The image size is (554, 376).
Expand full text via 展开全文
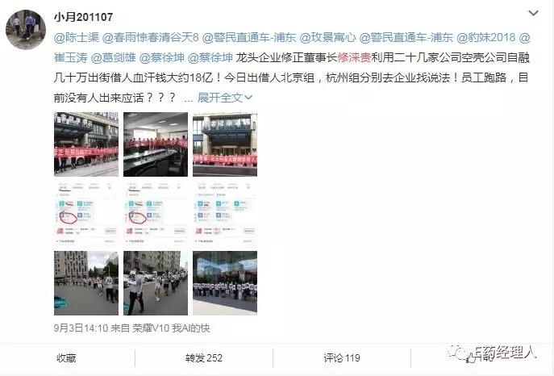225,97
